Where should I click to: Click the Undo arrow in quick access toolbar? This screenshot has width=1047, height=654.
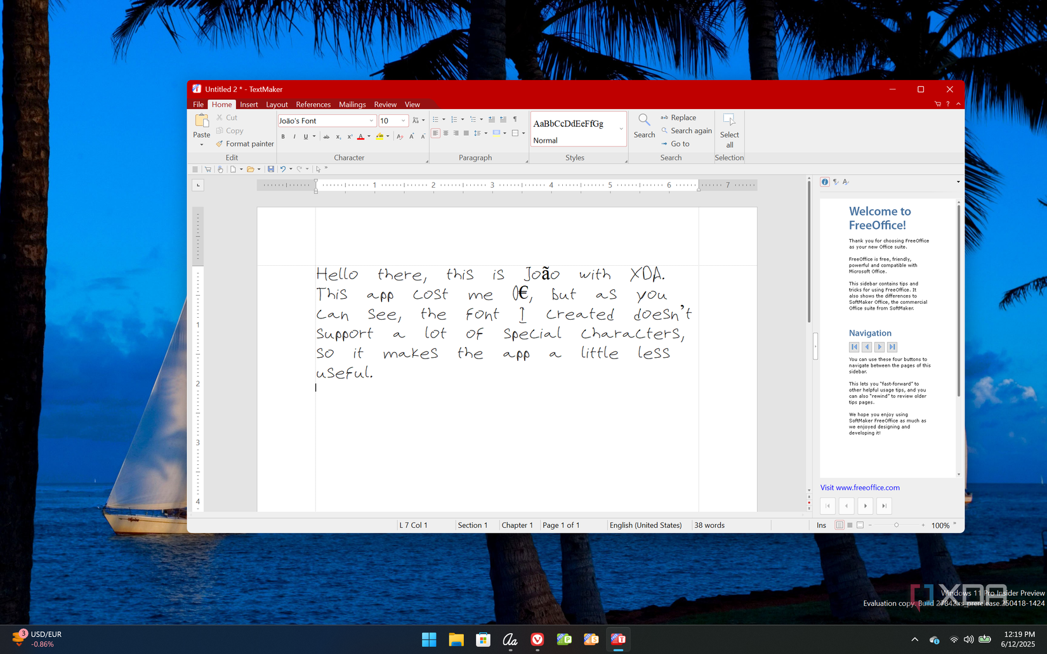[x=283, y=169]
